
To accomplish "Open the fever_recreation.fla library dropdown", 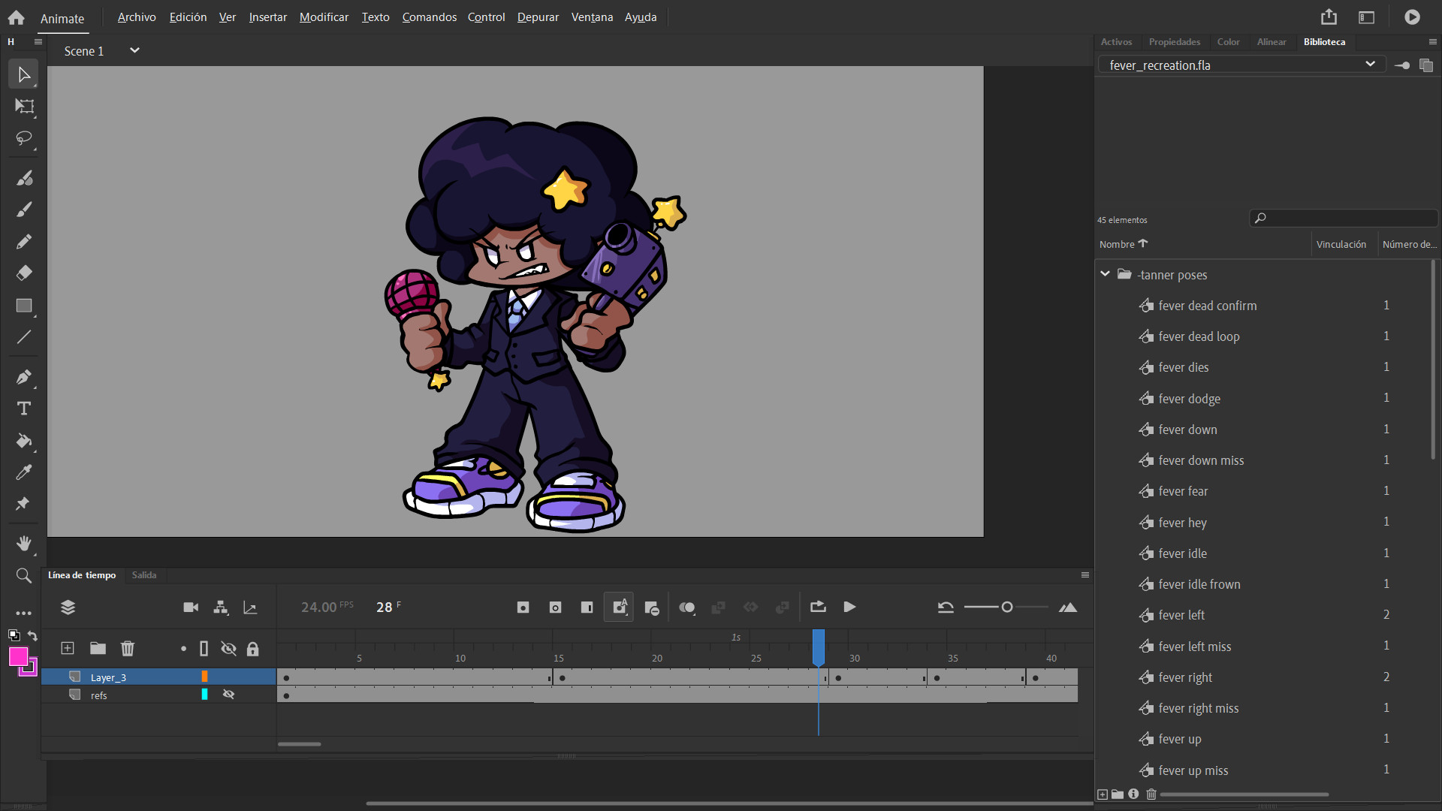I will point(1370,65).
